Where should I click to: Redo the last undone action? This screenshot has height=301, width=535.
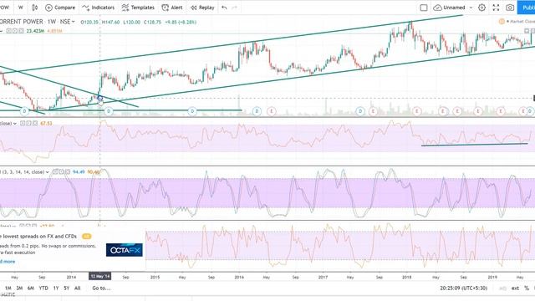pos(234,8)
